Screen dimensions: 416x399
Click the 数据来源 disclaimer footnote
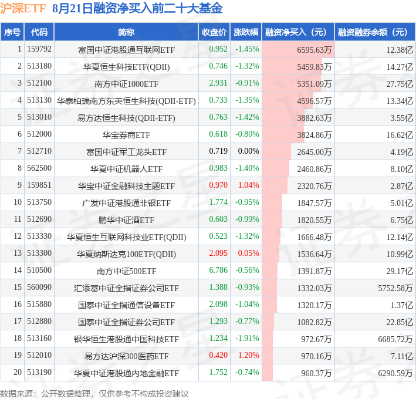point(94,394)
